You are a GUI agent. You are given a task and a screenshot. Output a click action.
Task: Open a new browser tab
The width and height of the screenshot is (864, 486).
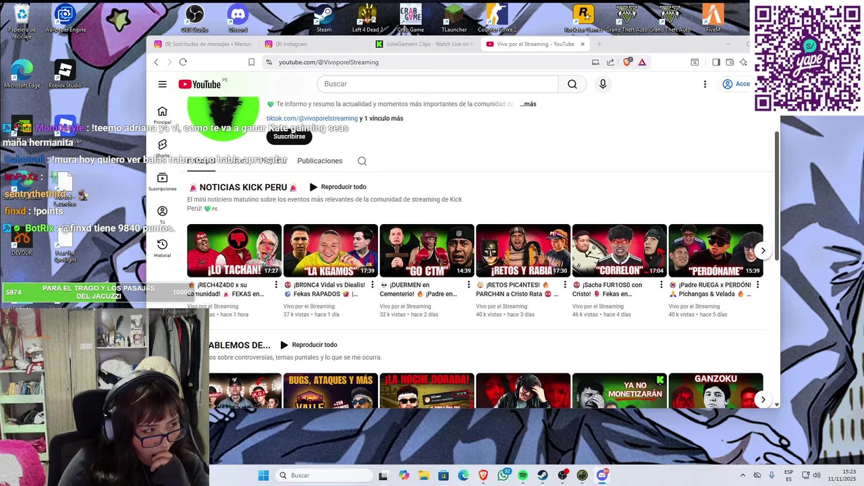point(599,44)
